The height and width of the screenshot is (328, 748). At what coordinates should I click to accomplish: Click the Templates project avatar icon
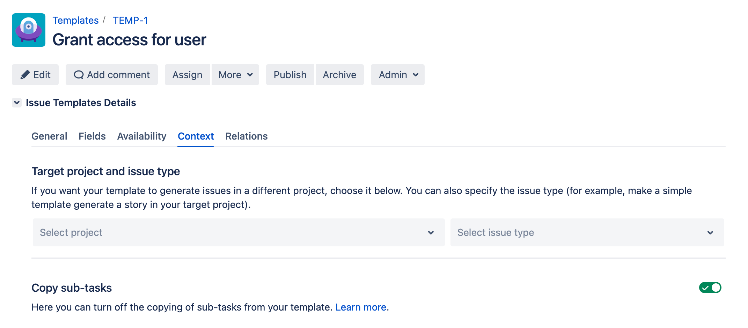pyautogui.click(x=29, y=30)
